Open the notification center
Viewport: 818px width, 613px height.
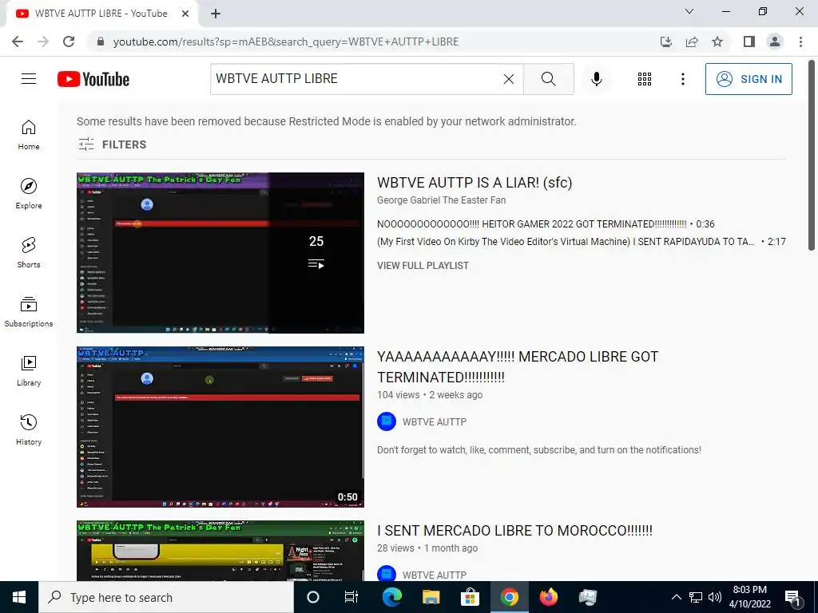point(792,598)
